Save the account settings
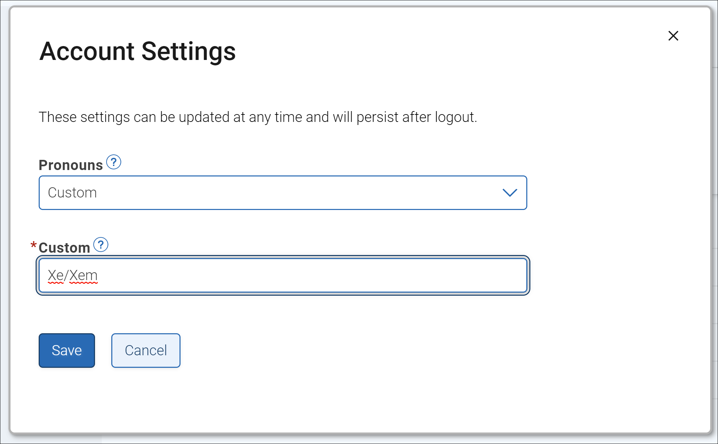The width and height of the screenshot is (718, 444). point(67,351)
